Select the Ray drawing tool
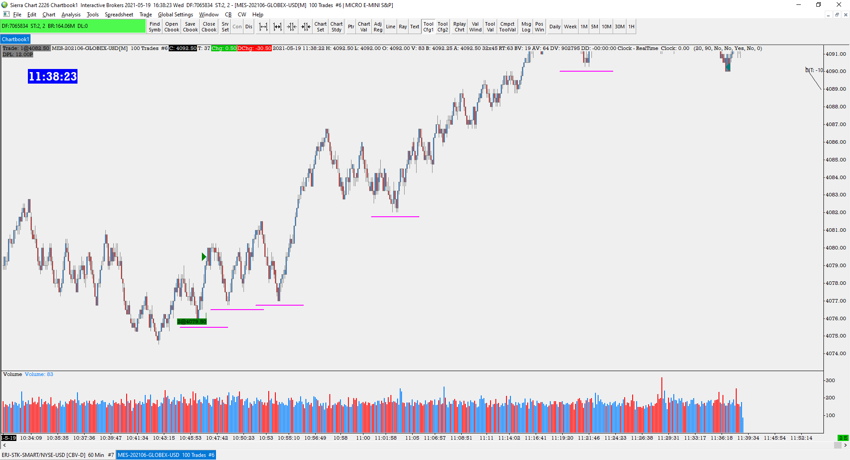Screen dimensions: 850x460 [x=403, y=27]
